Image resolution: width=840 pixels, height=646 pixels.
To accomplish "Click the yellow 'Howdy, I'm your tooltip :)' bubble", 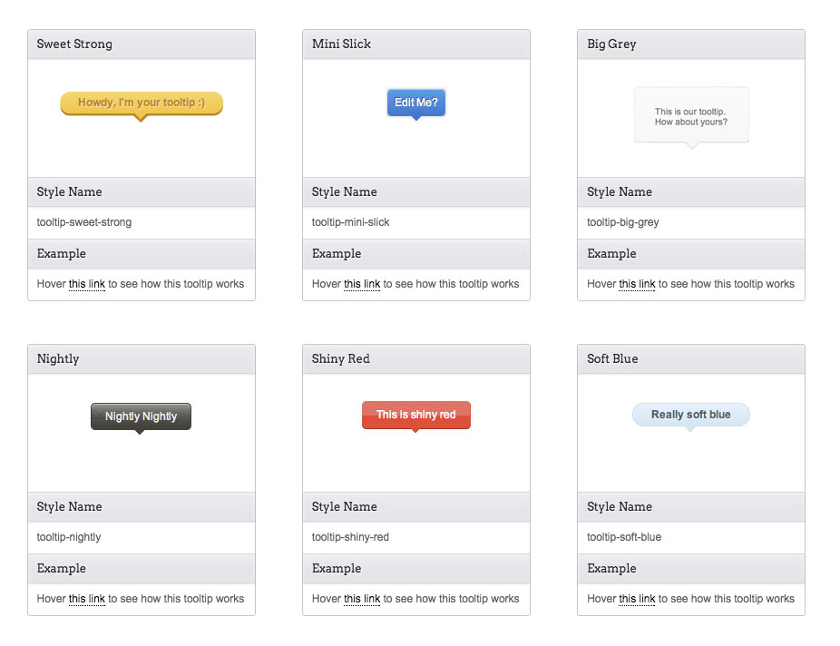I will click(142, 103).
